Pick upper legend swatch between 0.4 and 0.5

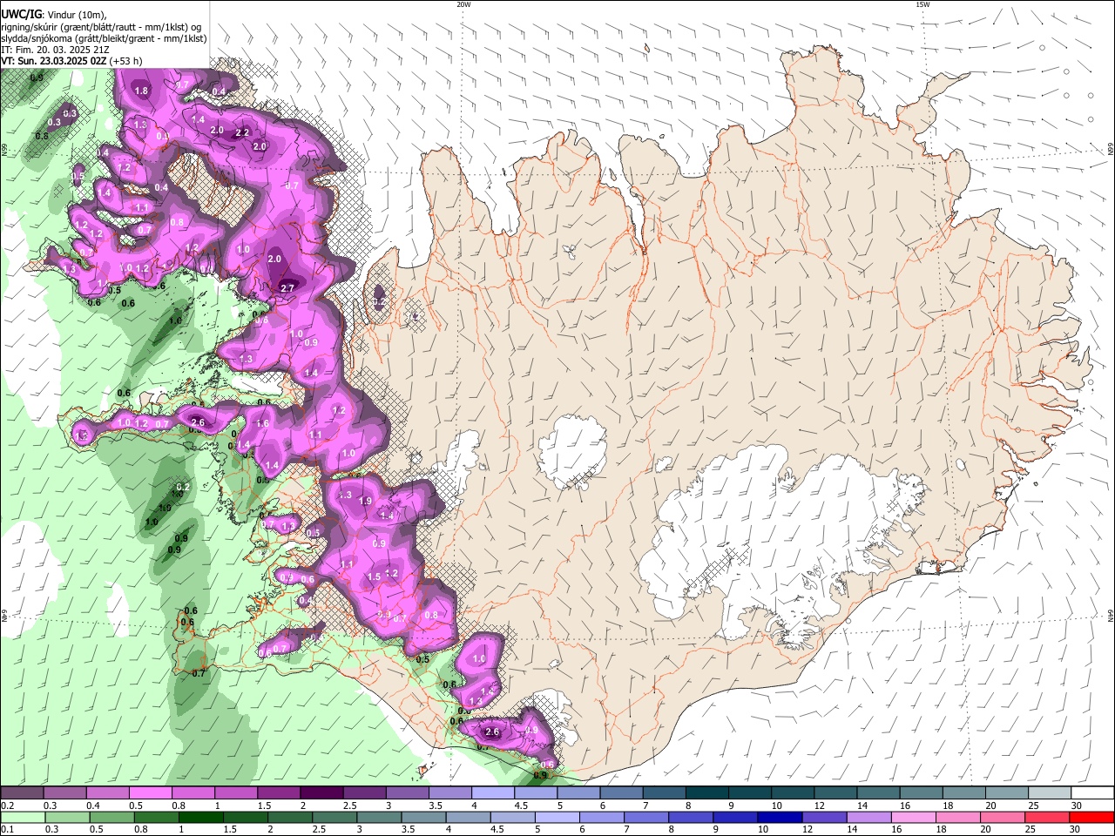[x=107, y=793]
